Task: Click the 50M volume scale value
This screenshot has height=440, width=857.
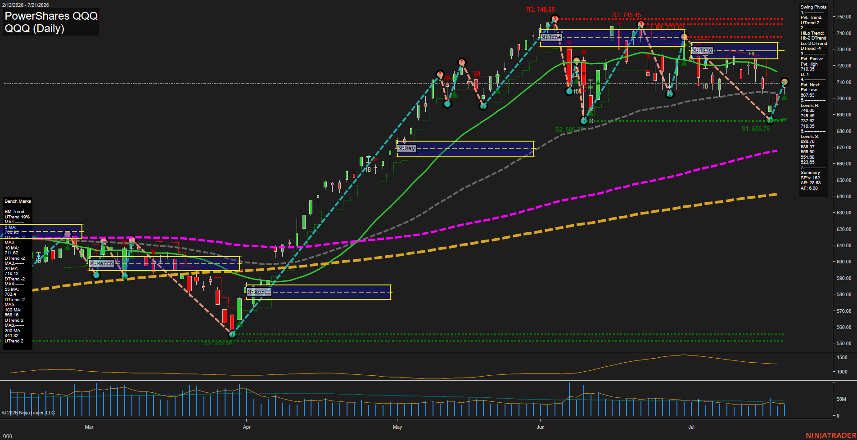Action: [x=841, y=399]
